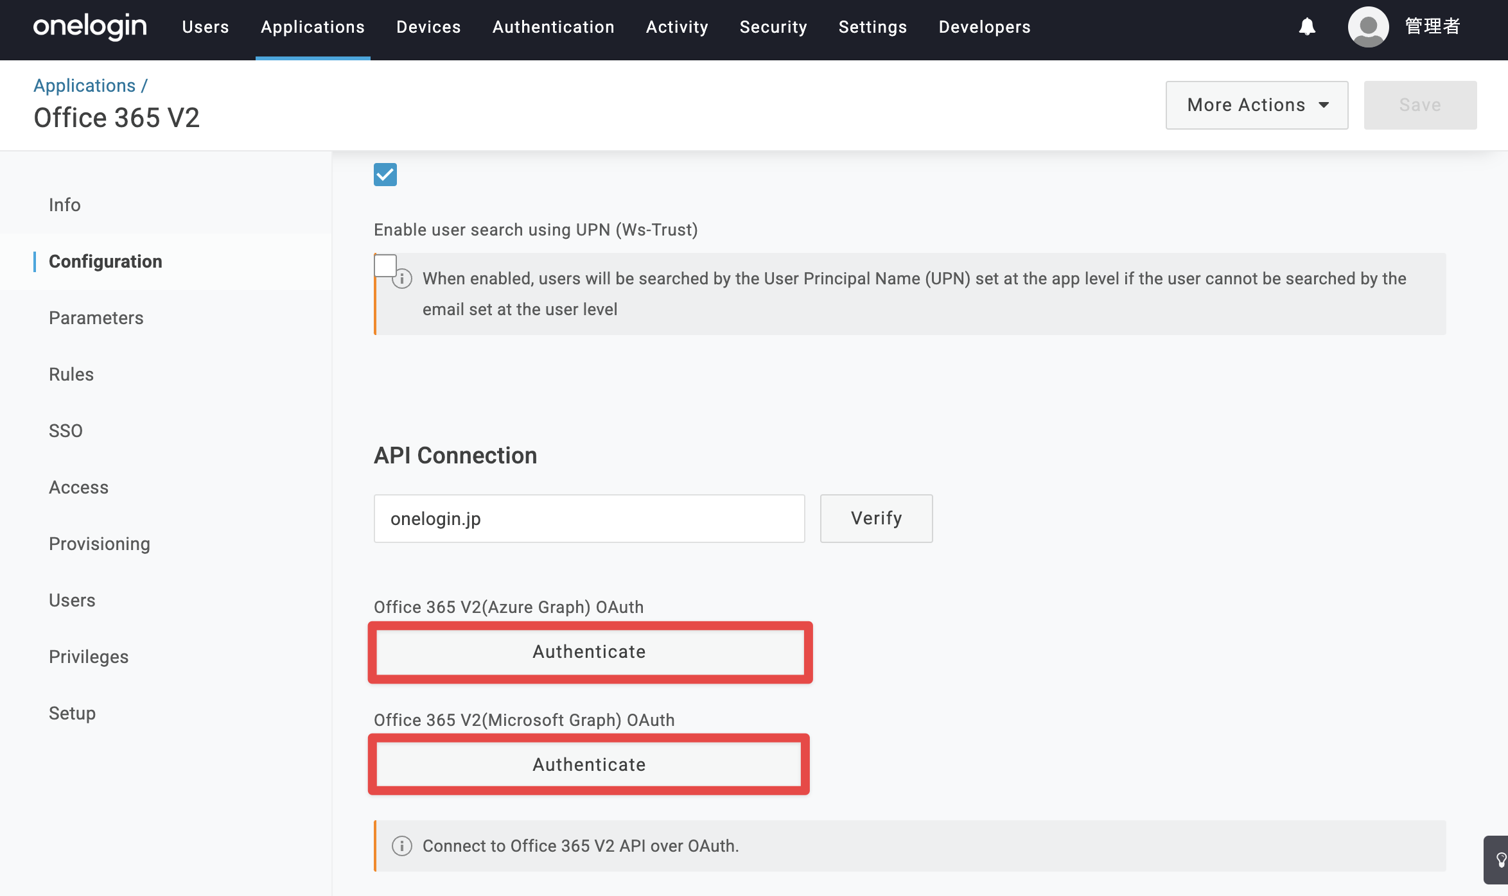
Task: Click the Office 365 V2(Microsoft Graph) OAuth label
Action: [x=524, y=720]
